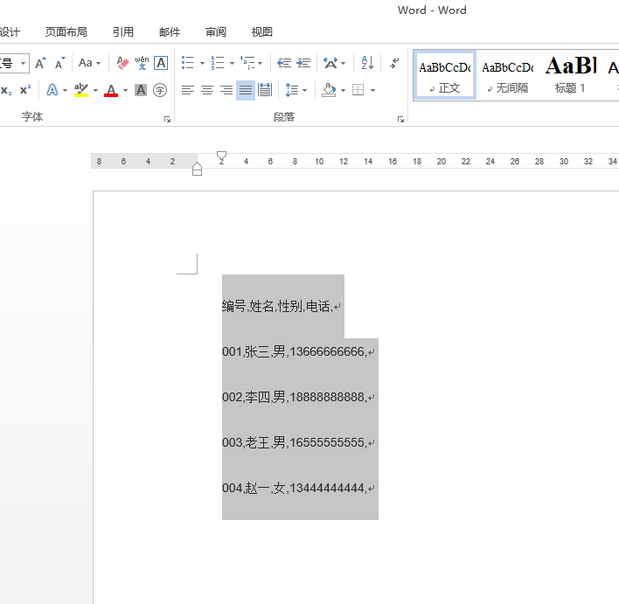Expand borders dropdown arrow
The width and height of the screenshot is (619, 604).
pyautogui.click(x=372, y=90)
